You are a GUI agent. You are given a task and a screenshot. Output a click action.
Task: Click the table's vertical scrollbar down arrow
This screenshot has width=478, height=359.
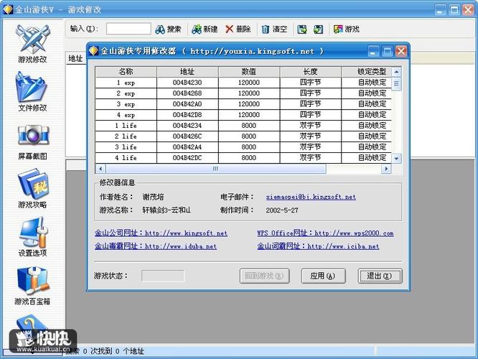[x=397, y=158]
